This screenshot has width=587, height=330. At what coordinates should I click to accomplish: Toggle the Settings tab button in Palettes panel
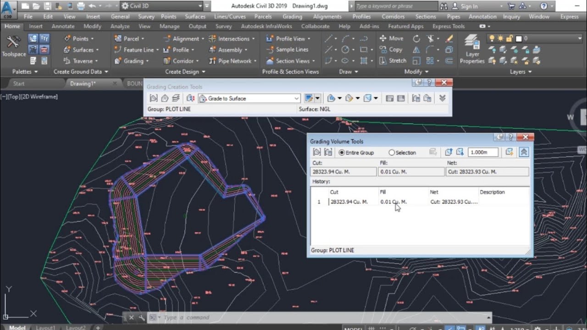click(x=44, y=38)
